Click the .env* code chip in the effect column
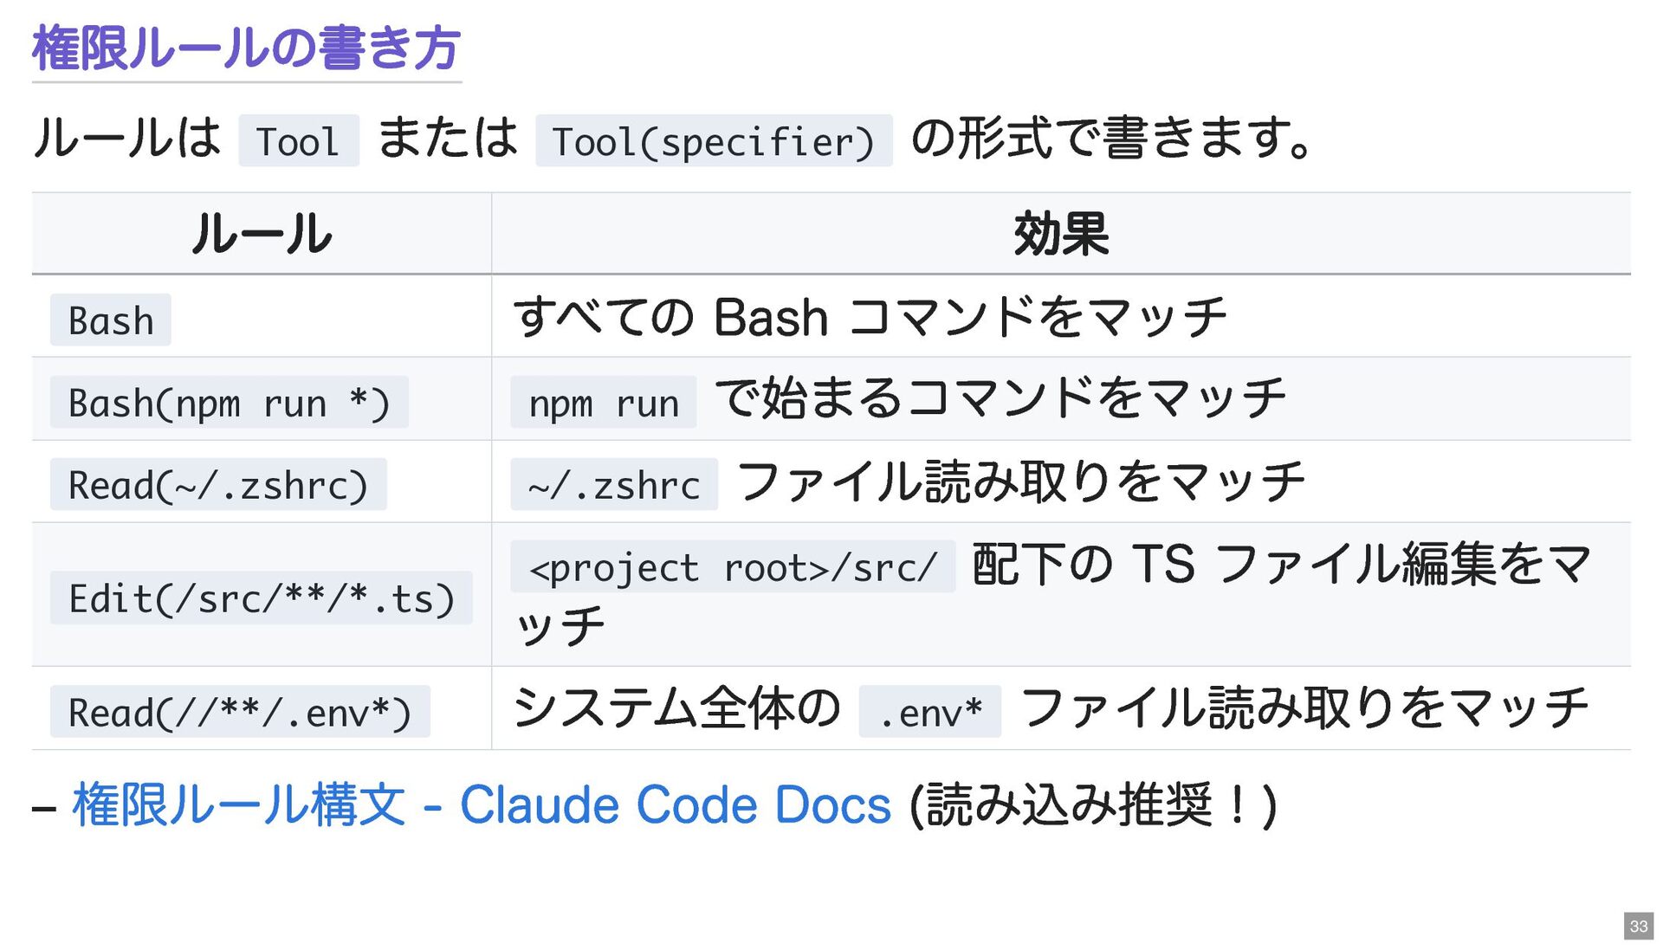 929,712
